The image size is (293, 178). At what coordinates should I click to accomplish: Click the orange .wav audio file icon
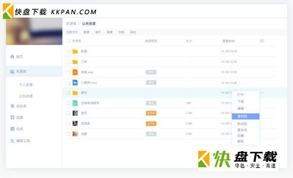pyautogui.click(x=75, y=72)
